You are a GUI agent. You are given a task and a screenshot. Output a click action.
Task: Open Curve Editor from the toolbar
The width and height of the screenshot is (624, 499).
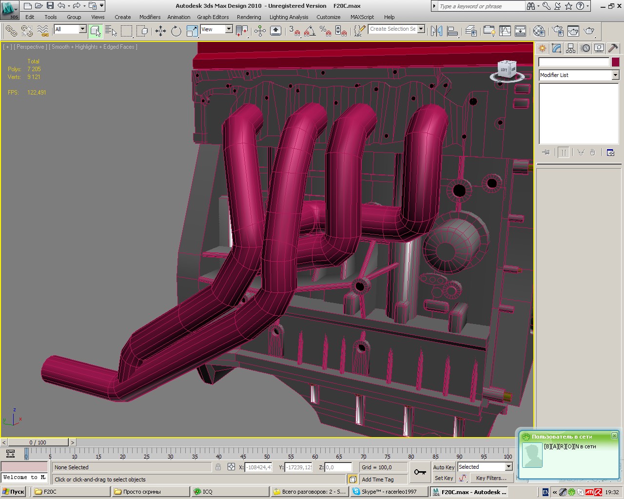[505, 31]
